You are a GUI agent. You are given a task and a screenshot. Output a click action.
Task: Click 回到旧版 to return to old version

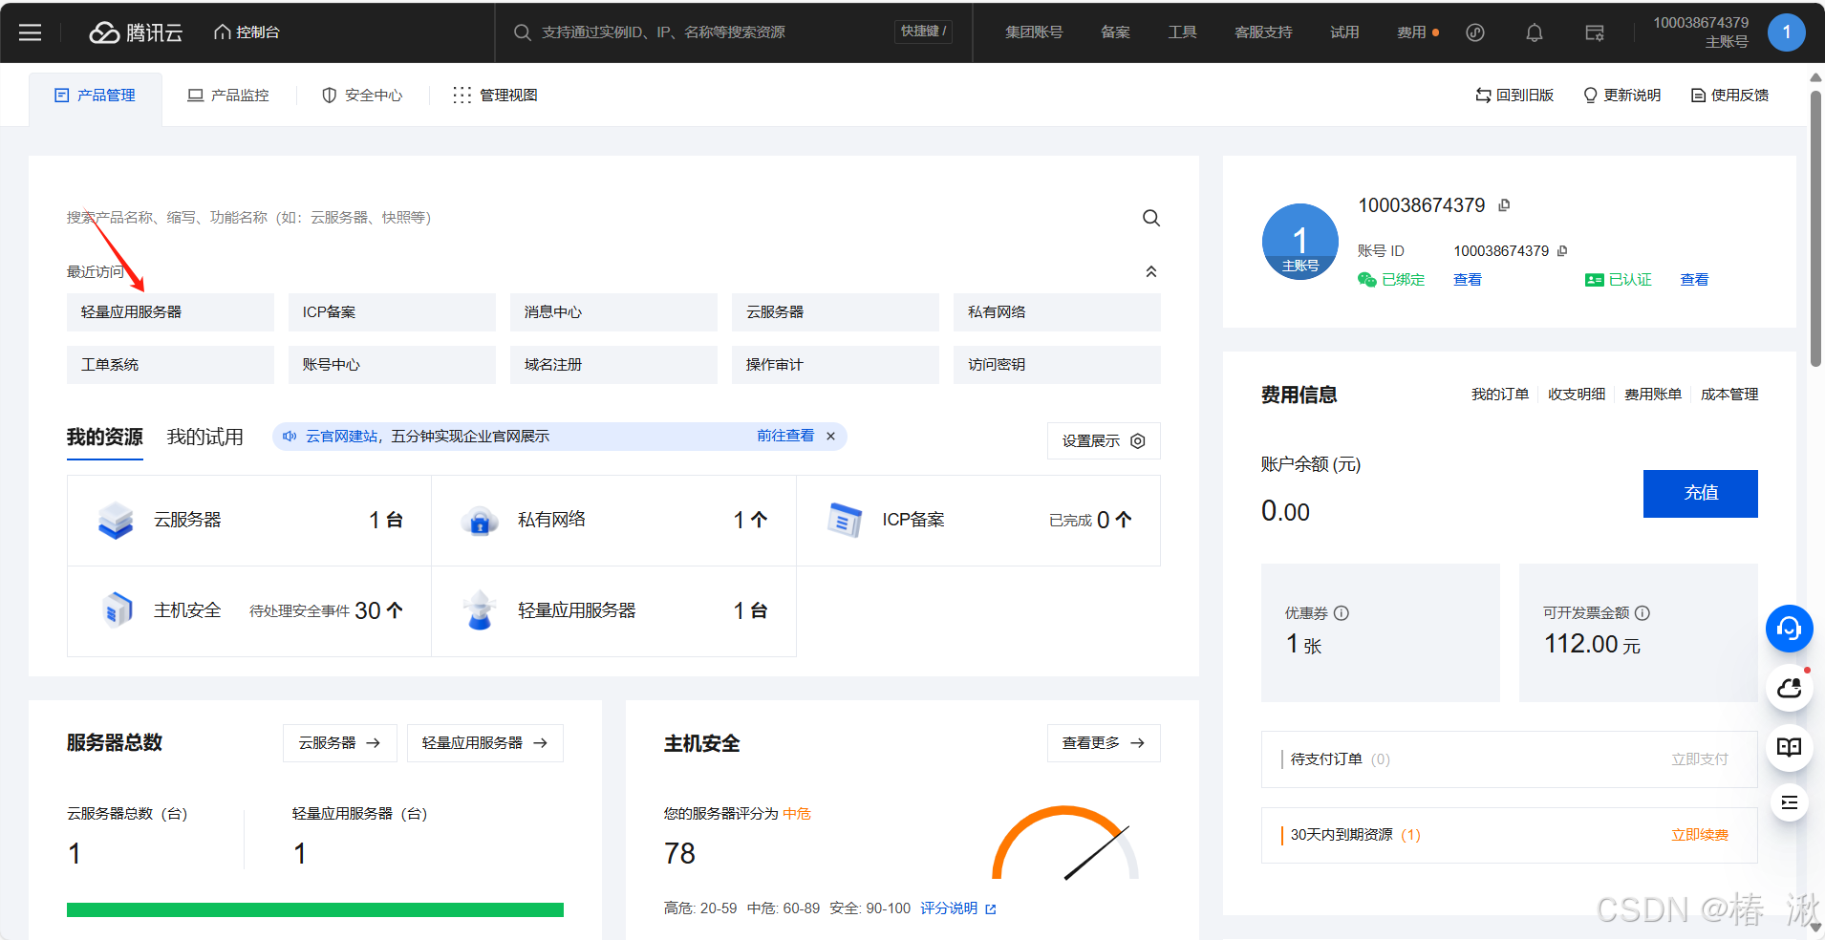click(x=1514, y=96)
